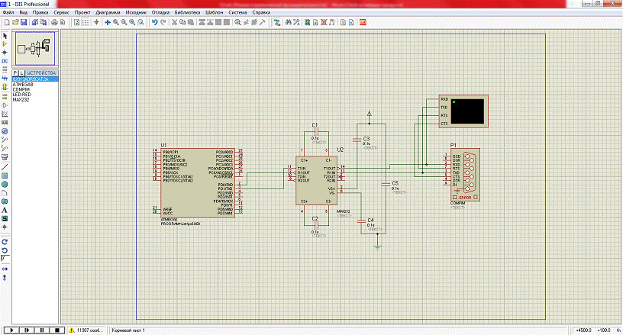Screen dimensions: 623x335
Task: Open the Файл menu
Action: 8,14
